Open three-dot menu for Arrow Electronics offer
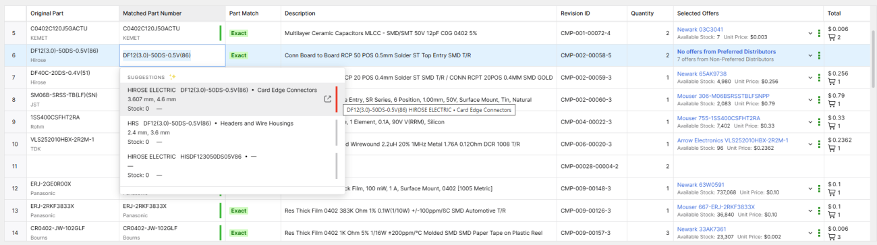This screenshot has height=245, width=877. click(x=819, y=144)
